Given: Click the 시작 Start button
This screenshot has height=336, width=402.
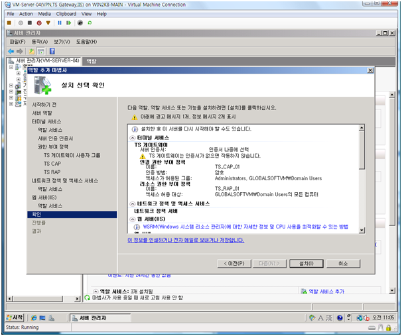Looking at the screenshot, I should (15, 318).
